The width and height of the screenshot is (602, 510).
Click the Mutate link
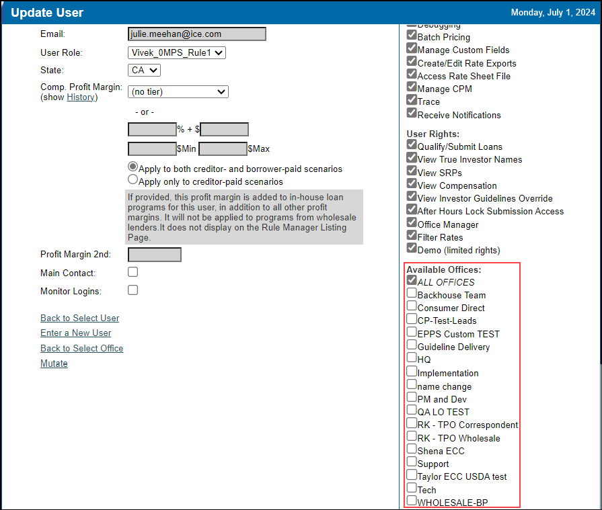[54, 364]
